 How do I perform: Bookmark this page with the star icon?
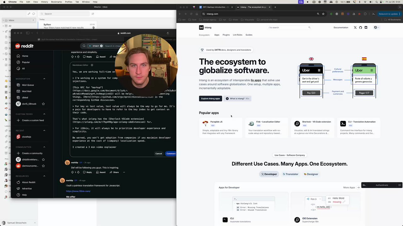(x=323, y=14)
